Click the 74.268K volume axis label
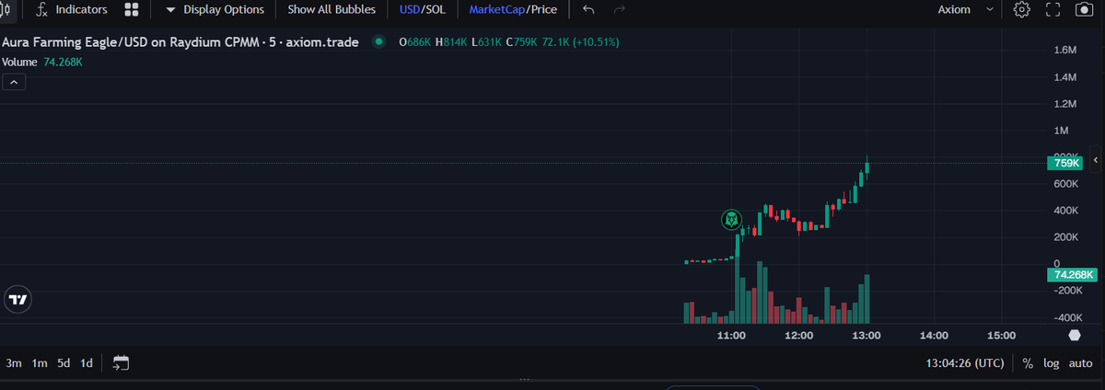This screenshot has width=1105, height=390. [x=1072, y=275]
